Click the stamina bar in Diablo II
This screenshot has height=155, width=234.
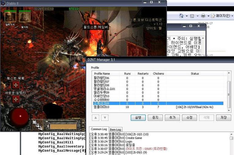64,127
